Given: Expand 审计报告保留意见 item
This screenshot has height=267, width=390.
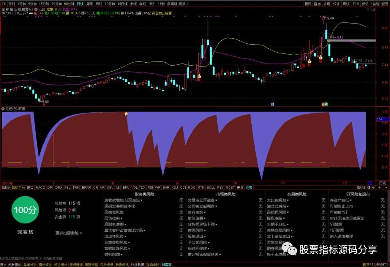Looking at the screenshot, I should click(204, 254).
